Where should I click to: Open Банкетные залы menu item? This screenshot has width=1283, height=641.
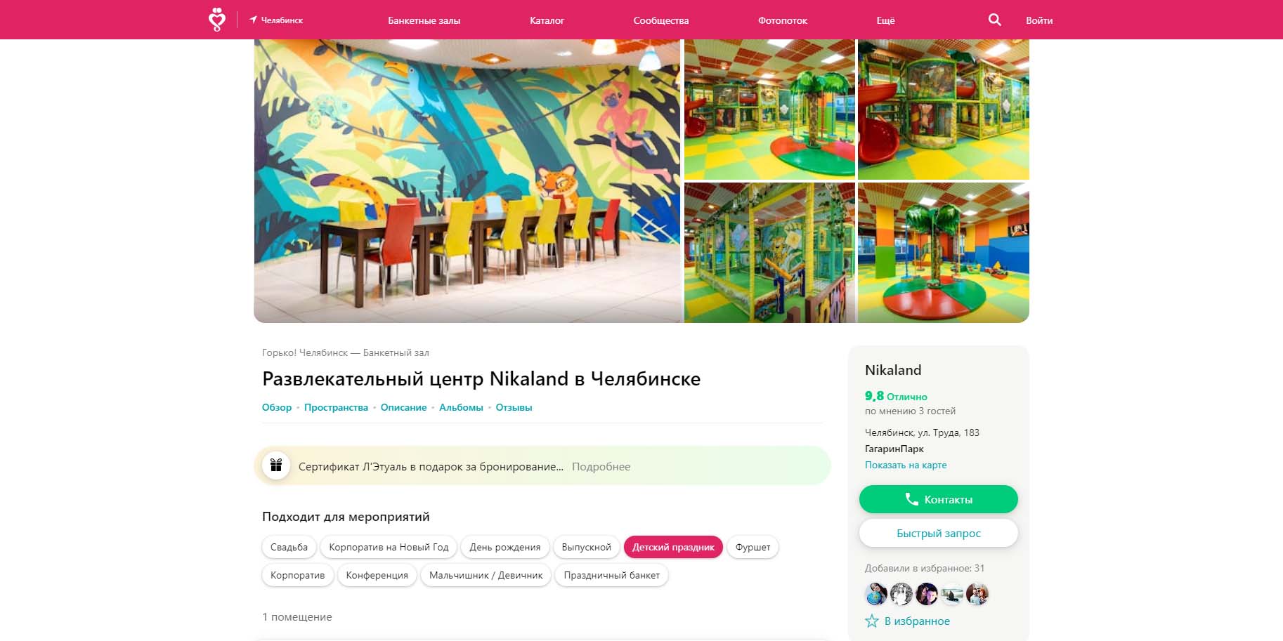click(424, 20)
